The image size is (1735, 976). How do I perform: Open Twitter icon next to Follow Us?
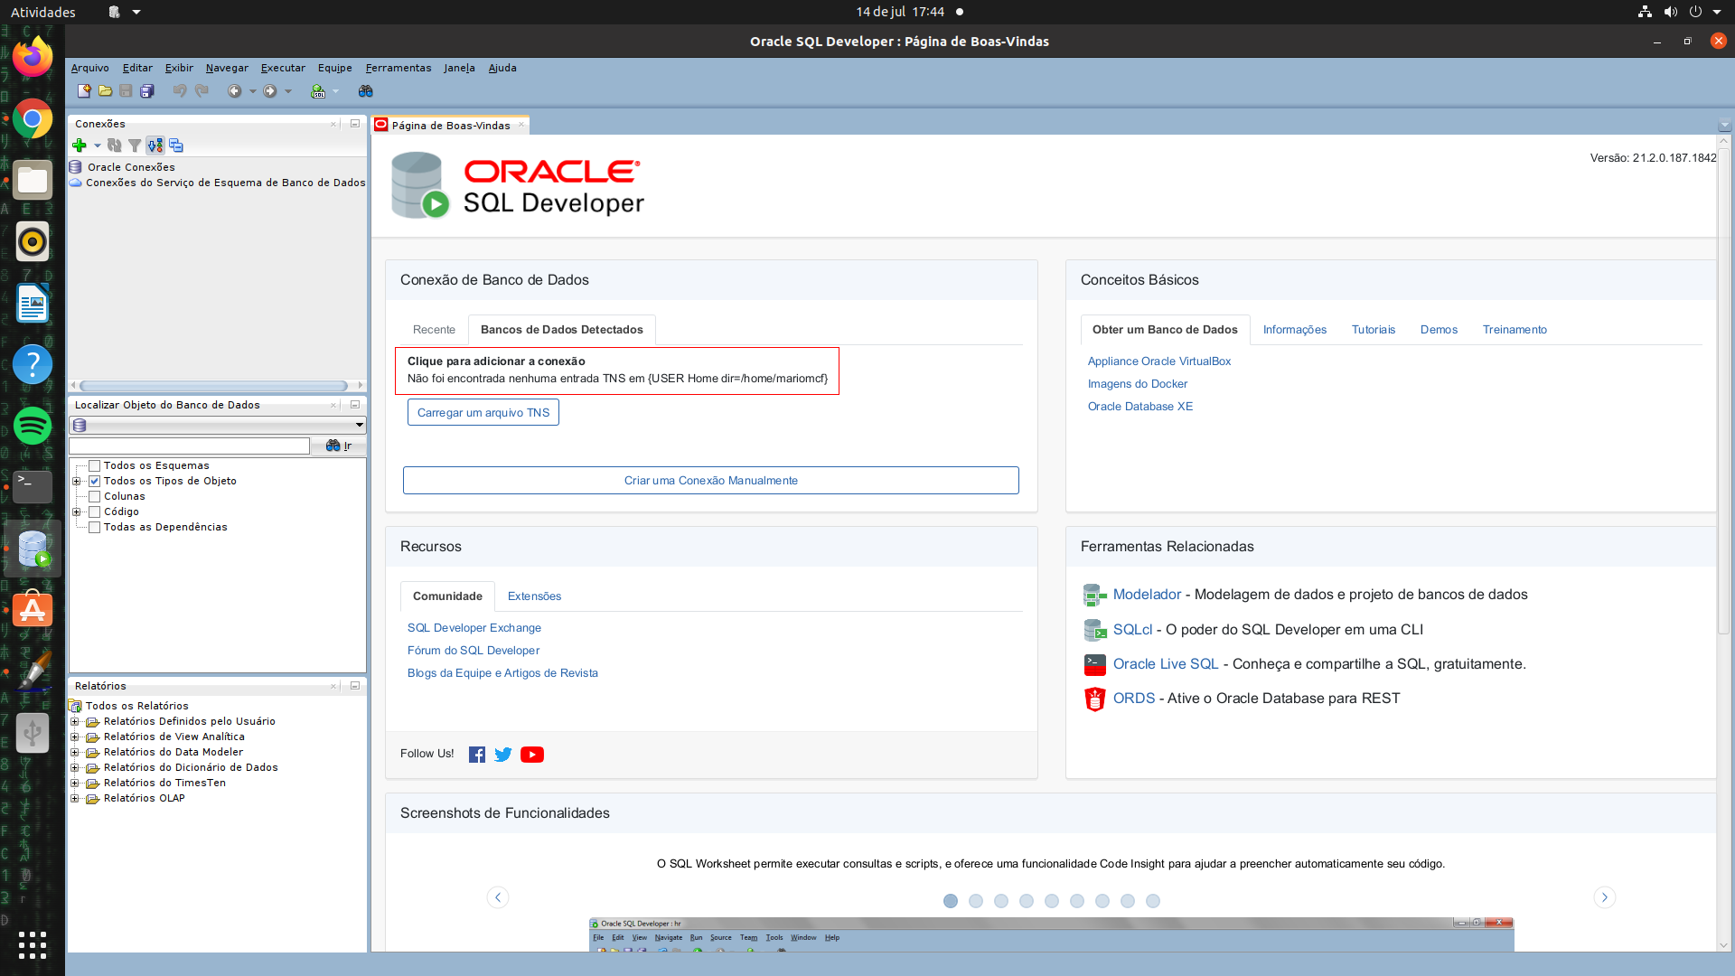503,755
